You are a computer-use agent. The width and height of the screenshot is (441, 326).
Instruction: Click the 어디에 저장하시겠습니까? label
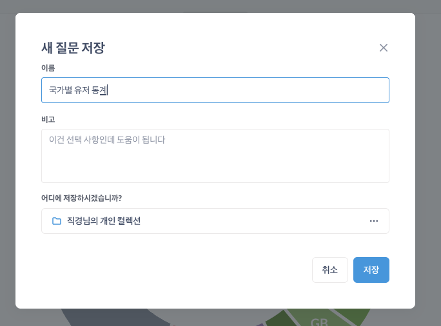click(81, 198)
